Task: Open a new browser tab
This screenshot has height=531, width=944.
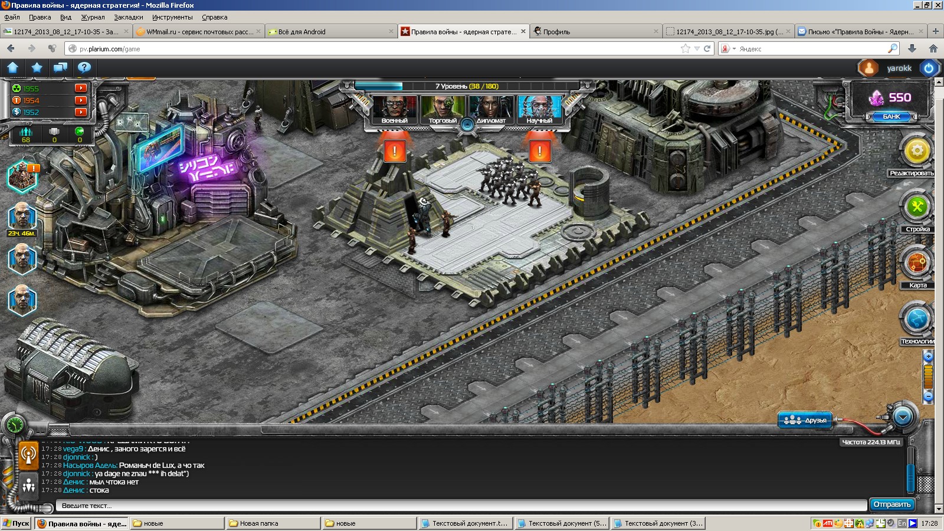Action: point(935,31)
